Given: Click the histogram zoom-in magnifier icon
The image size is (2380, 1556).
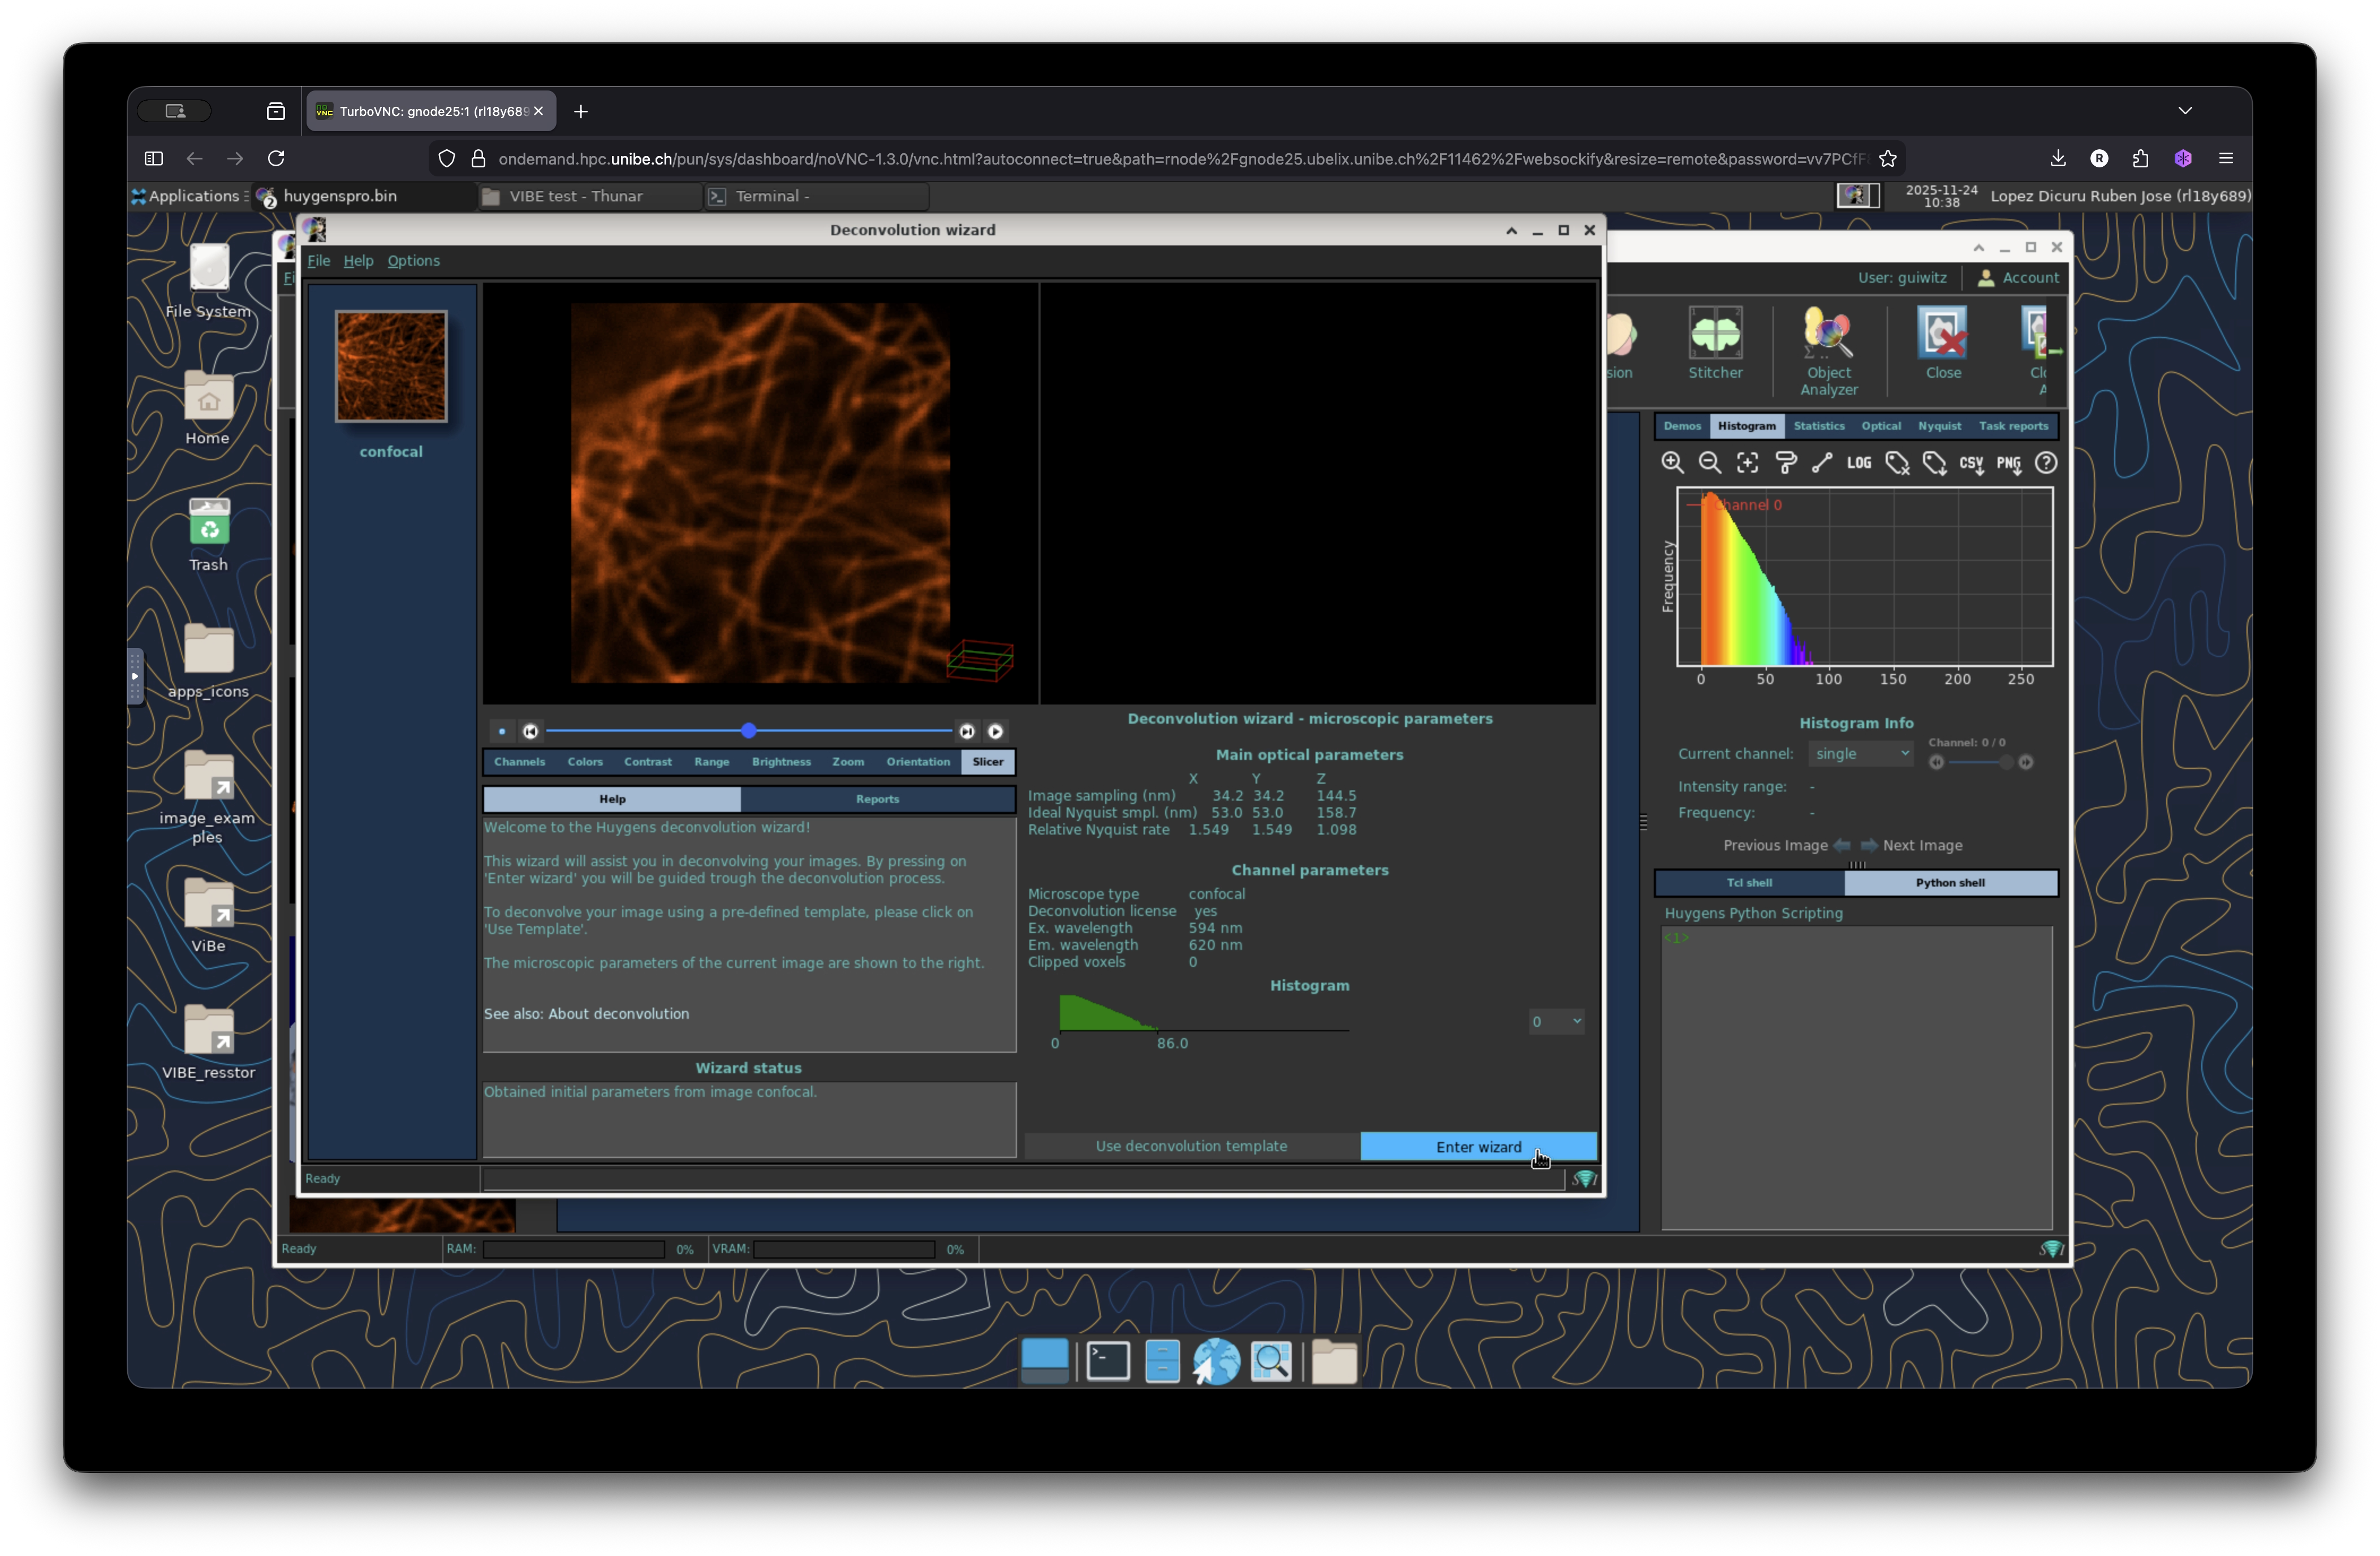Looking at the screenshot, I should [1672, 463].
